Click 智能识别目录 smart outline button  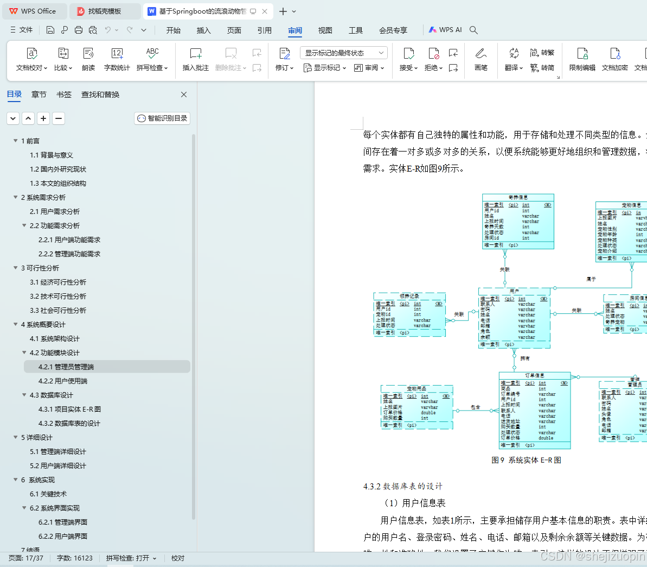[162, 118]
